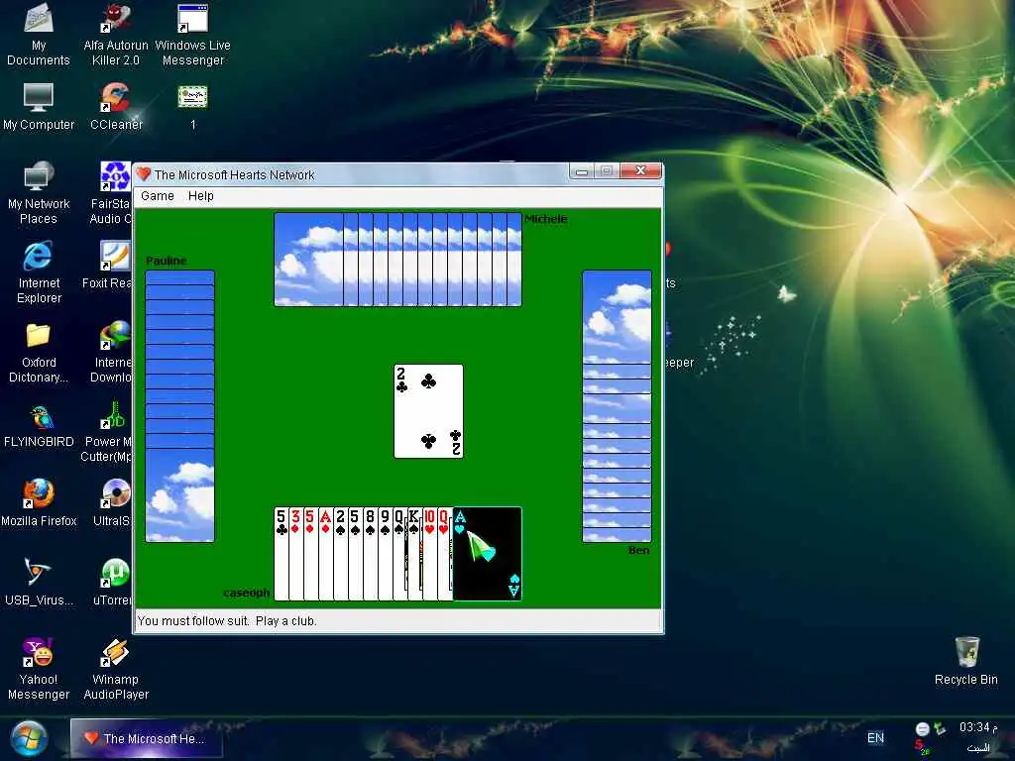Select the FLYINGBIRD desktop icon
This screenshot has height=761, width=1015.
[39, 427]
